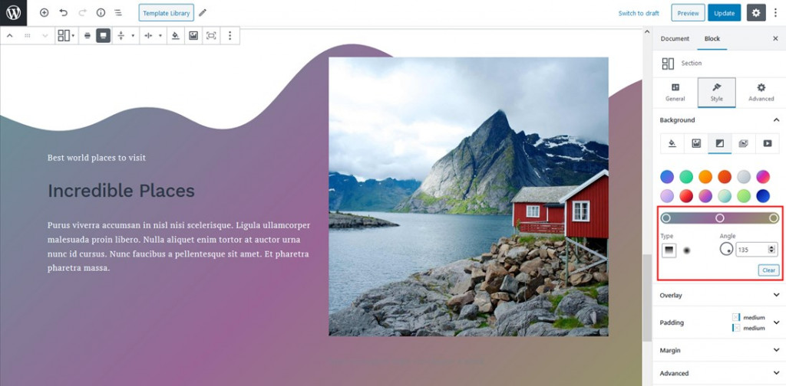Open block navigation list icon

(117, 13)
